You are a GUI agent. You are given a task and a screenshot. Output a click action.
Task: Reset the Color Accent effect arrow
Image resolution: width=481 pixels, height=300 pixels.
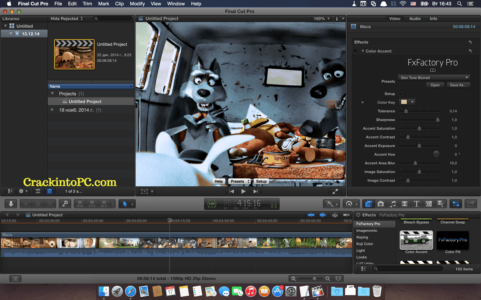[470, 51]
